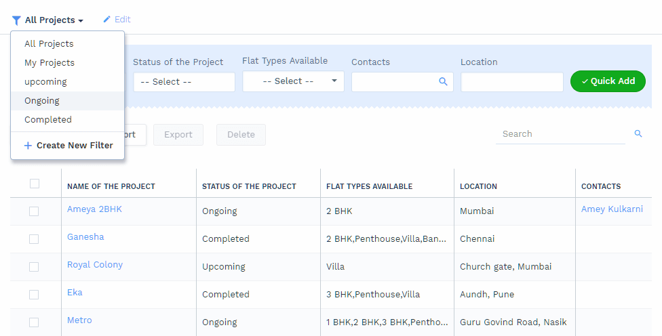
Task: Toggle the select-all checkbox in table header
Action: pyautogui.click(x=35, y=184)
